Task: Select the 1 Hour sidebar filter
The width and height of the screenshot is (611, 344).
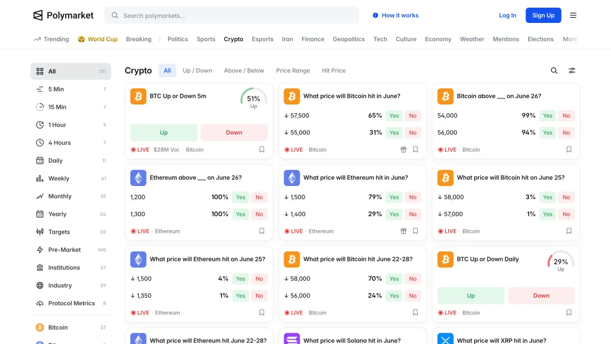Action: click(x=71, y=125)
